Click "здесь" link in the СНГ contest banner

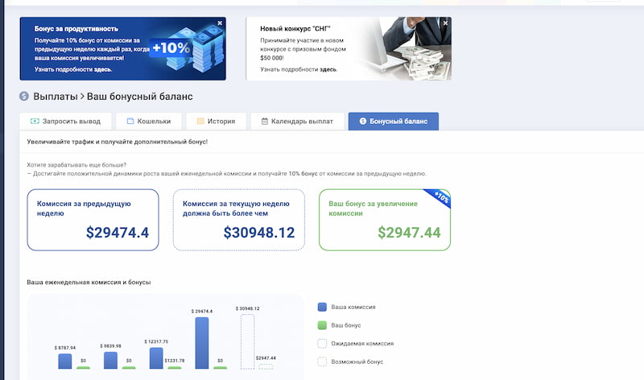pyautogui.click(x=328, y=69)
